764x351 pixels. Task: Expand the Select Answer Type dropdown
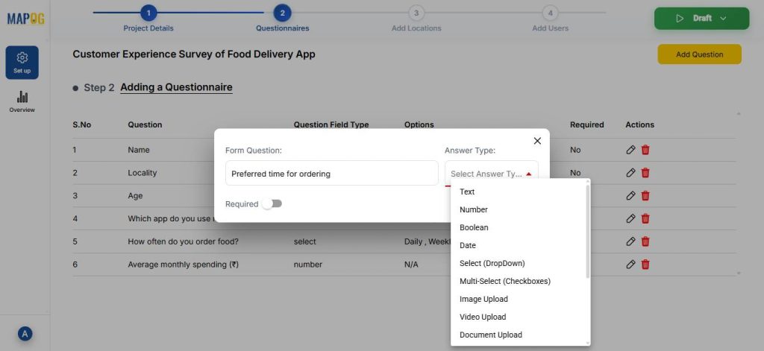[491, 174]
